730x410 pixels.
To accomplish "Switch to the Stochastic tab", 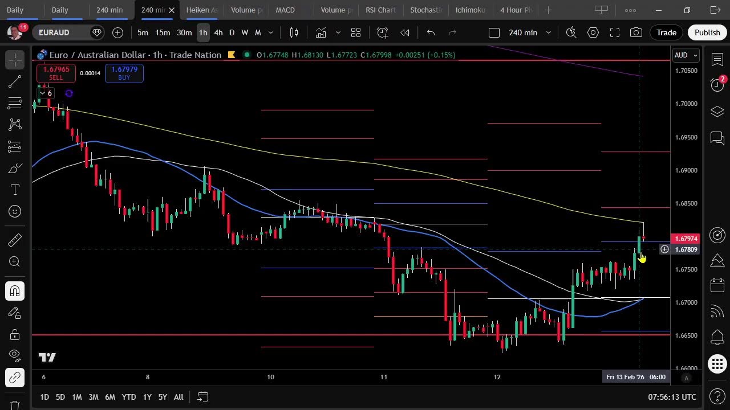I will (425, 10).
